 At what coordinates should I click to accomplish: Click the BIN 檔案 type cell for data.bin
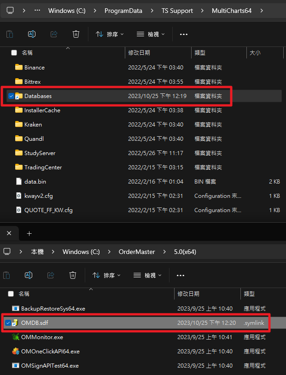pyautogui.click(x=205, y=182)
